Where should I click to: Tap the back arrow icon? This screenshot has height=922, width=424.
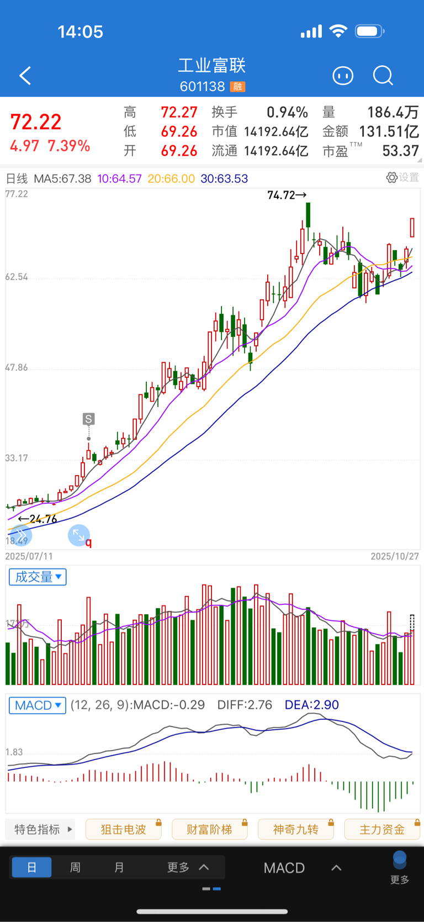[x=25, y=76]
